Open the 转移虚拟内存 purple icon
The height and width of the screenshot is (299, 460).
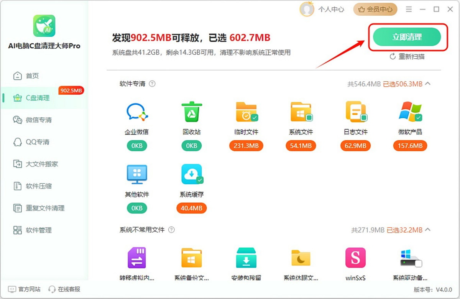pos(136,258)
